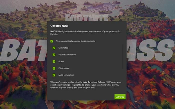Screen dimensions: 175x109
Task: Click the 'Double Elimination' label text
Action: pyautogui.click(x=67, y=55)
